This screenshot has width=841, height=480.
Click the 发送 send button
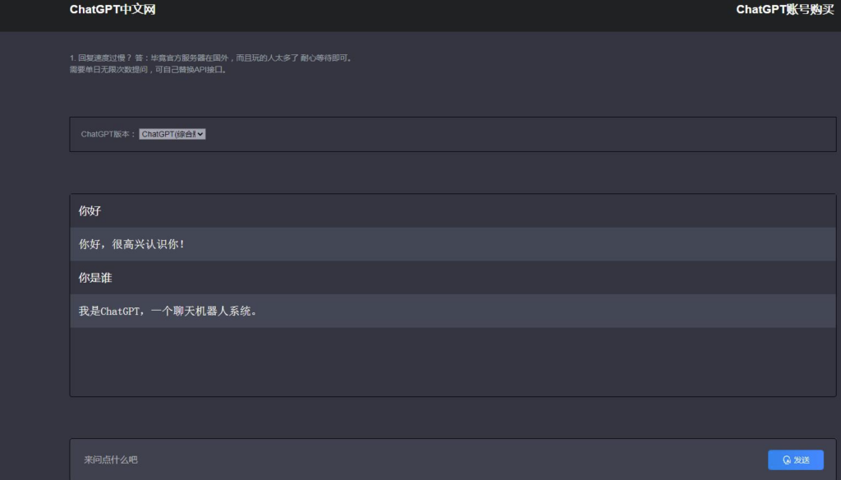coord(795,460)
